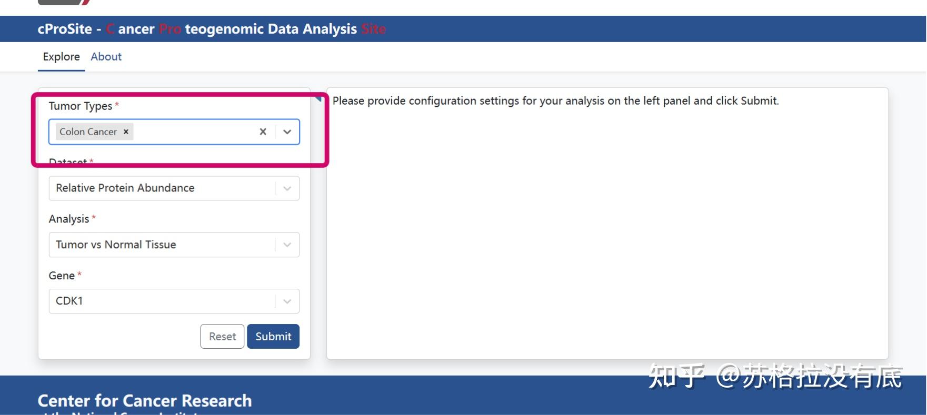Open the Center for Cancer Research footer link

point(144,401)
